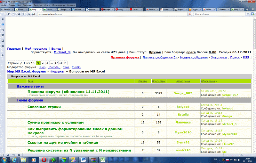Open Правила форума red link

pyautogui.click(x=125, y=58)
